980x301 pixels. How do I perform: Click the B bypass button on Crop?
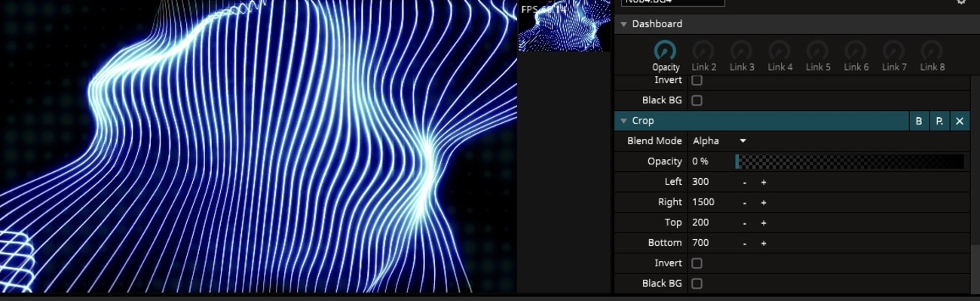pyautogui.click(x=919, y=121)
